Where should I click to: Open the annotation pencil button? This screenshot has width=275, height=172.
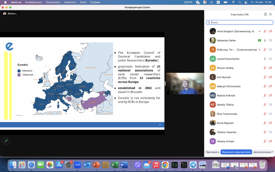tap(6, 141)
